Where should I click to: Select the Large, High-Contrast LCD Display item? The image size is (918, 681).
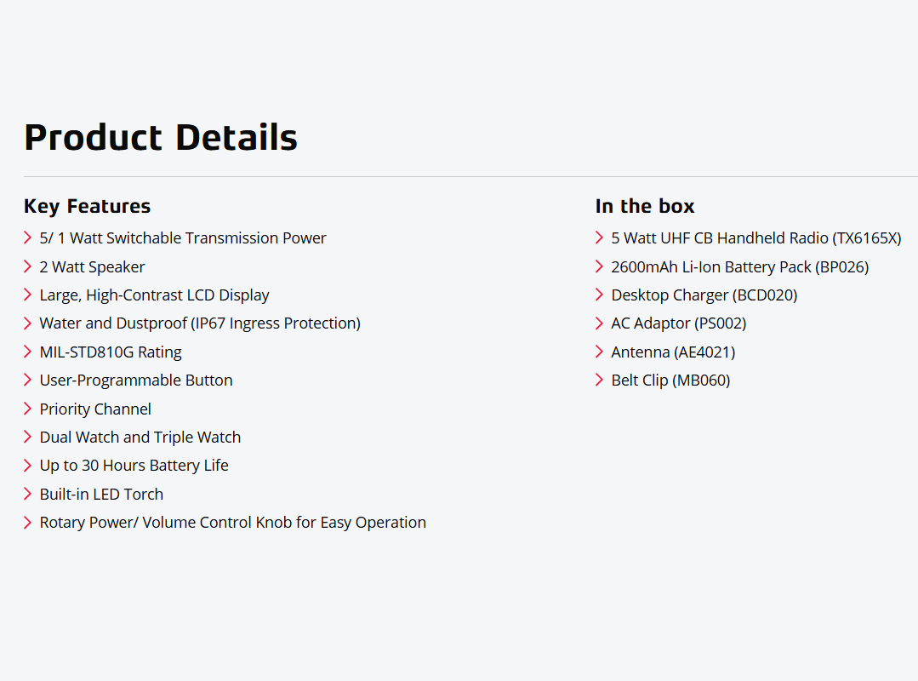pos(154,295)
